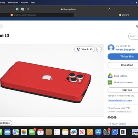The height and width of the screenshot is (138, 138).
Task: Click the extension icon beside Grammarly
Action: click(22, 9)
